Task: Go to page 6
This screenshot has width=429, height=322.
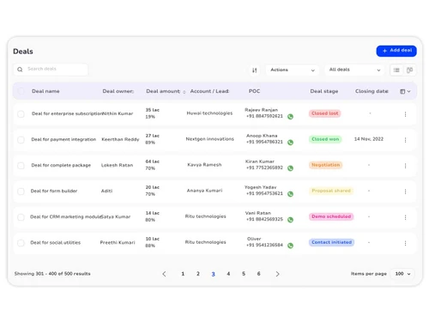Action: click(x=258, y=274)
